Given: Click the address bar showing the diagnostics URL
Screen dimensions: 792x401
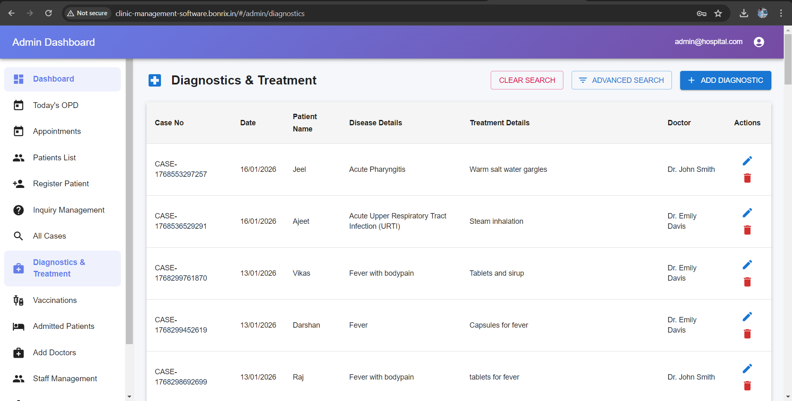Looking at the screenshot, I should pos(210,13).
